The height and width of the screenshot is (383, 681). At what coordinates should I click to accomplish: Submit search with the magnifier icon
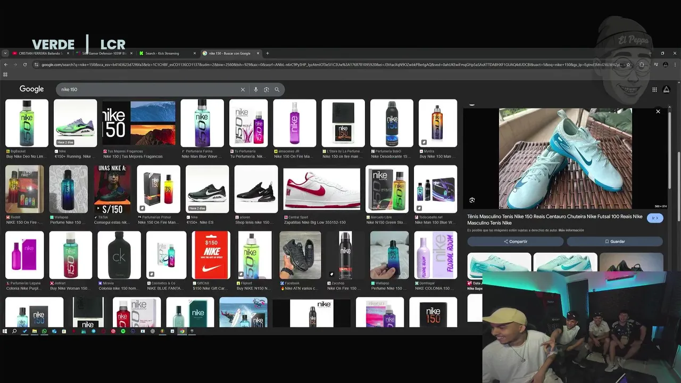[277, 89]
